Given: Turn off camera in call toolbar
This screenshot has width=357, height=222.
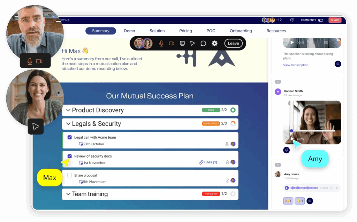Looking at the screenshot, I should (172, 43).
